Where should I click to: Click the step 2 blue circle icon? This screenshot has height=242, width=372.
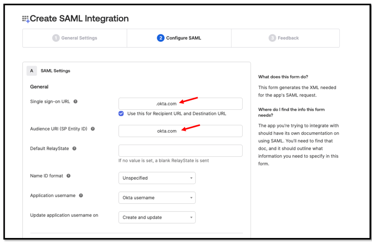tap(161, 38)
